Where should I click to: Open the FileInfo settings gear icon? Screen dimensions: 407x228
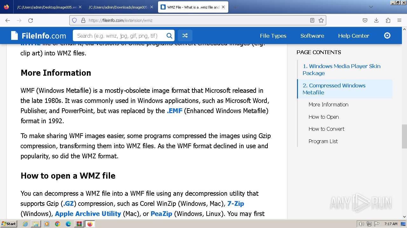[x=387, y=35]
